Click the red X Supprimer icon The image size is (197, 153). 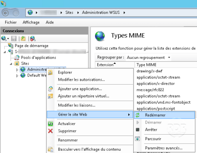pyautogui.click(x=51, y=131)
